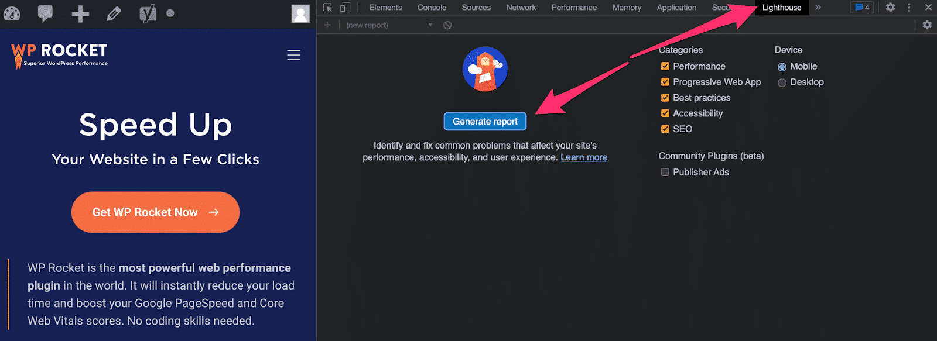Click the Generate report button
The height and width of the screenshot is (341, 937).
pos(485,122)
